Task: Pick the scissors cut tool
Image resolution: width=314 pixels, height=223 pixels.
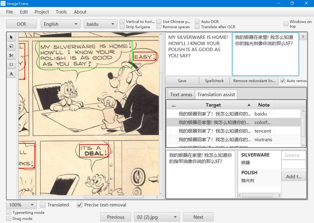Action: pos(11,55)
